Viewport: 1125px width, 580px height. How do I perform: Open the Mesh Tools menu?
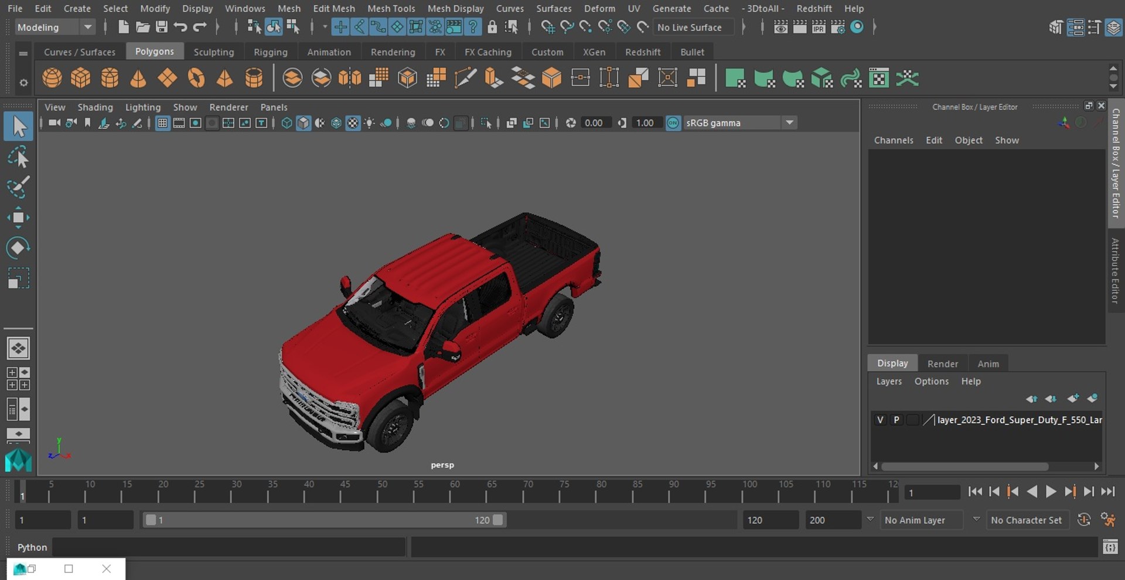(x=391, y=9)
